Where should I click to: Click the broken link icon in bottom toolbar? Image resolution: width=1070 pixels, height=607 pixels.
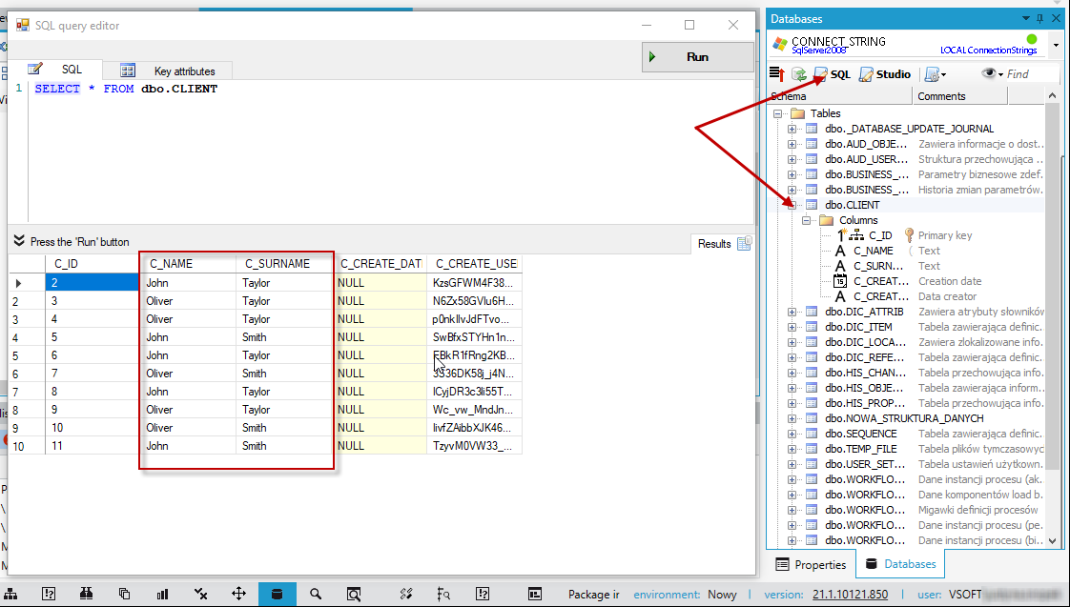[406, 594]
